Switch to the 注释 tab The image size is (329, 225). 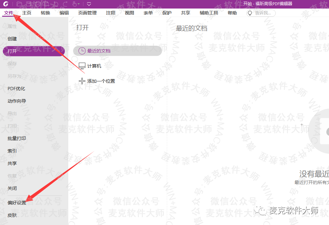(x=111, y=13)
